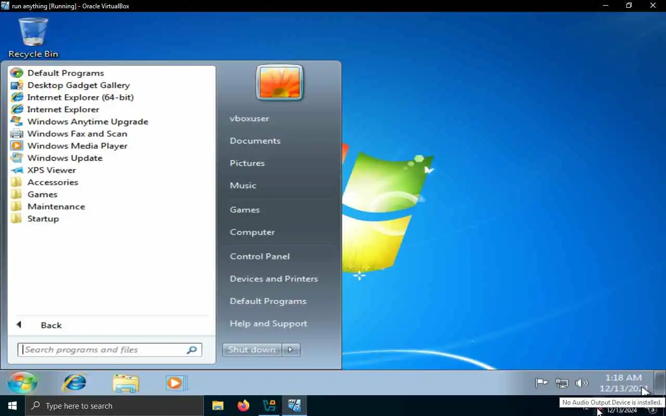Click the volume speaker tray icon
The height and width of the screenshot is (416, 666).
[x=581, y=383]
